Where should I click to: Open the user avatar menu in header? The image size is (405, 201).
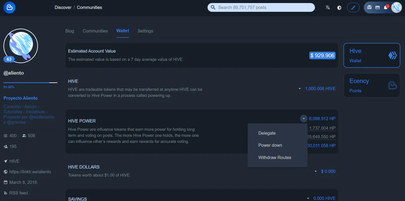click(x=396, y=8)
